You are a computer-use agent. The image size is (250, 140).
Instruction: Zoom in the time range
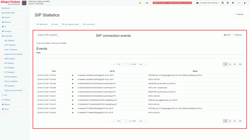tap(223, 3)
